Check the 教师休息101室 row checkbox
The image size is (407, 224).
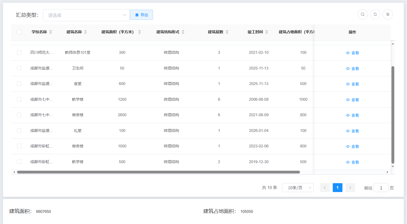click(x=19, y=53)
